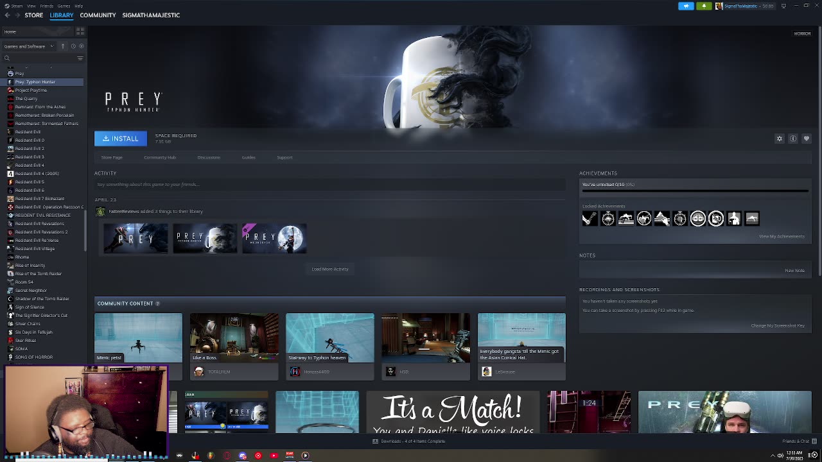Click the blue announcements megaphone button
Image resolution: width=822 pixels, height=462 pixels.
686,6
